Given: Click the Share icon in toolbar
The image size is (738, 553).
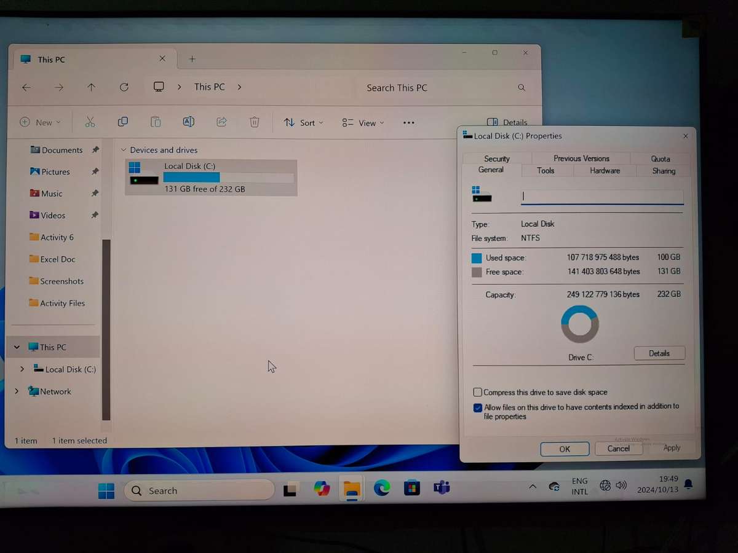Looking at the screenshot, I should tap(221, 122).
